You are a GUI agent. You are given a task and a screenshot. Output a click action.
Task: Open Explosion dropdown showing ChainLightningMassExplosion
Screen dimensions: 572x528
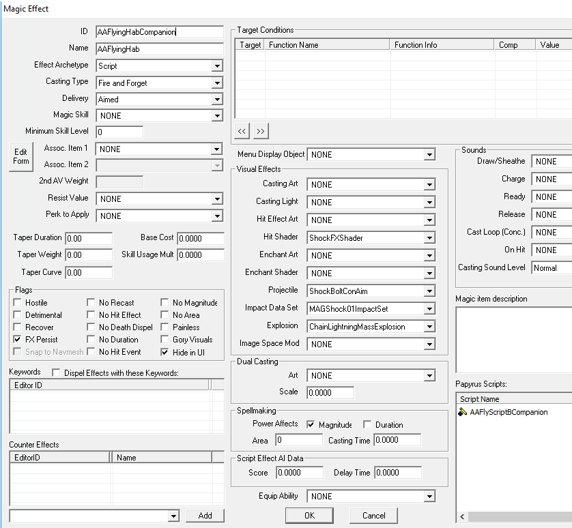tap(429, 326)
